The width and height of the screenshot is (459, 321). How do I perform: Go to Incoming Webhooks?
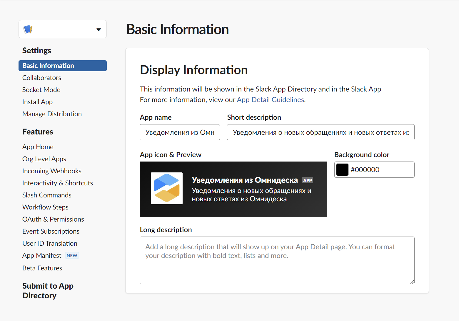point(52,171)
